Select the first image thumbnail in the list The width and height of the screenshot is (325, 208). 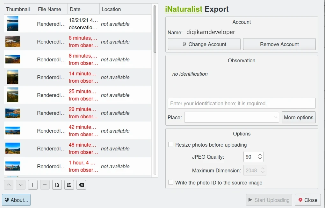point(13,24)
